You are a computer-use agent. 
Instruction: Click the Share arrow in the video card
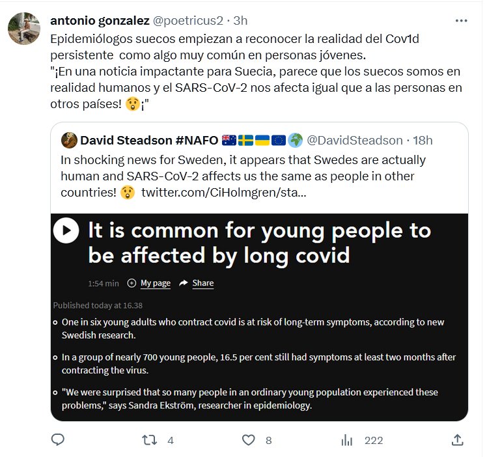tap(184, 283)
